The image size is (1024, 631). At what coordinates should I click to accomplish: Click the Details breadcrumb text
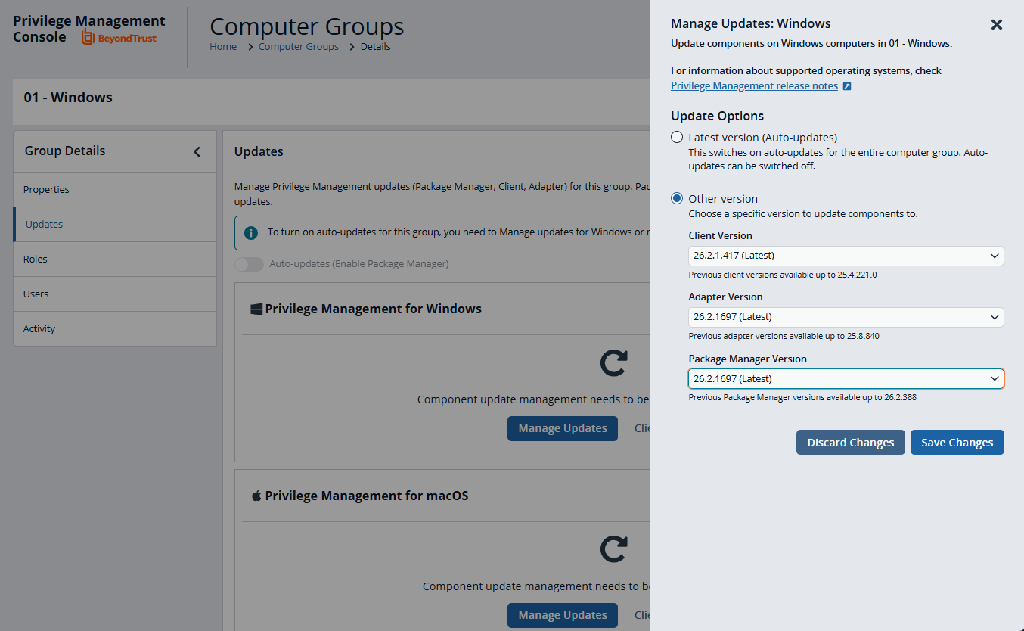click(375, 47)
